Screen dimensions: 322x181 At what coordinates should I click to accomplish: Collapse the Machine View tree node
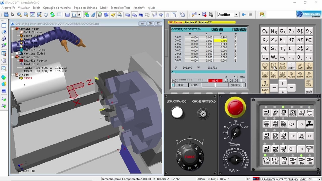13,29
